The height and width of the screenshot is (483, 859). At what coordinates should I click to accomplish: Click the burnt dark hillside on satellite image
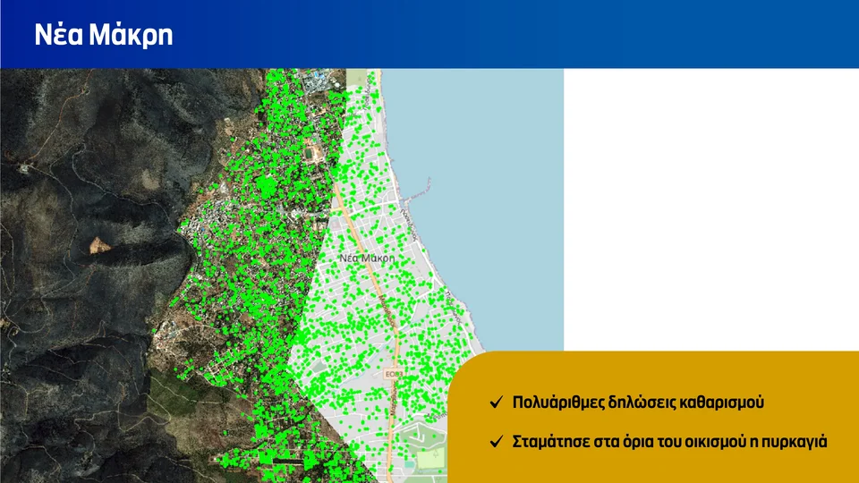click(x=82, y=165)
